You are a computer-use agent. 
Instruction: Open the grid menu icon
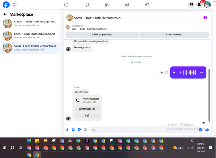[x=191, y=5]
